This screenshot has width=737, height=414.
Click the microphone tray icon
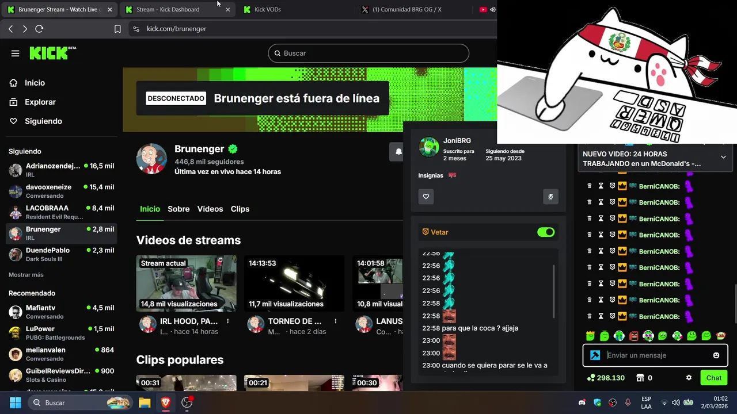pos(628,402)
